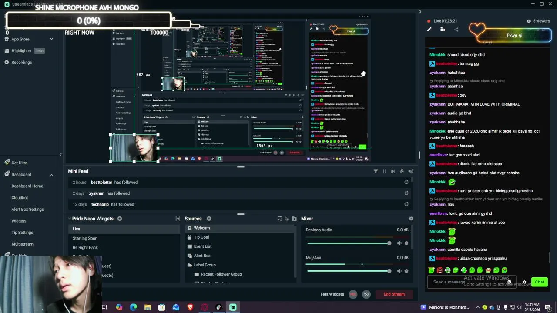Open the scene transitions icon
This screenshot has height=313, width=557.
pyautogui.click(x=178, y=219)
